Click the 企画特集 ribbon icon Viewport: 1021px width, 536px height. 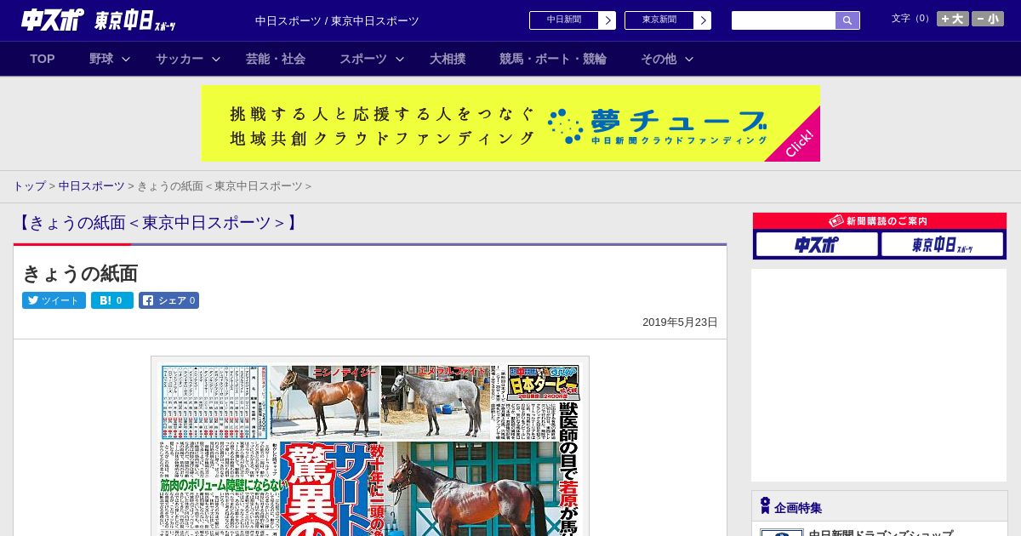[765, 506]
